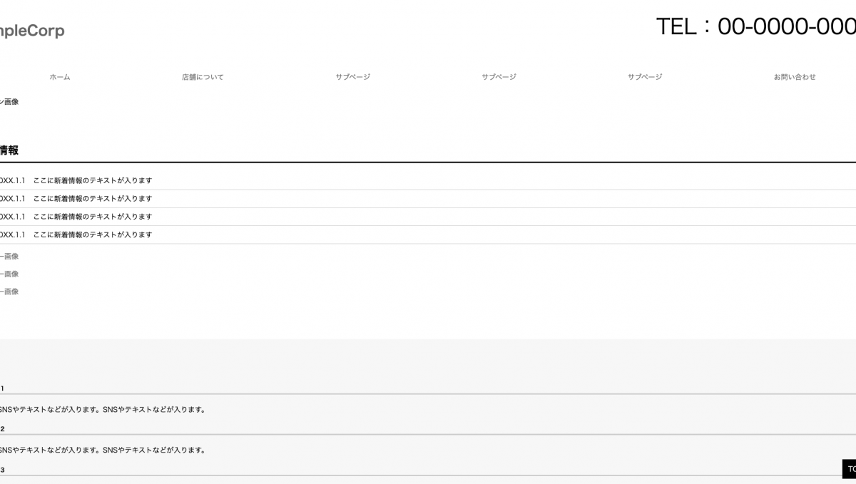Click the first banner image placeholder
This screenshot has height=484, width=856.
click(10, 257)
